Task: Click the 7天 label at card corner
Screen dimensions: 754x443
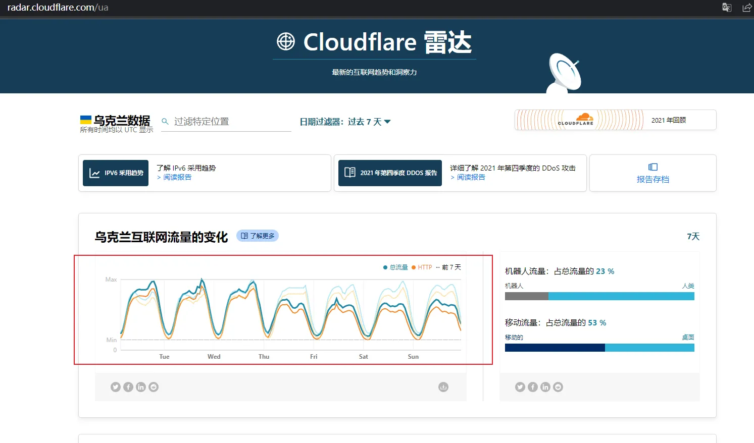Action: [693, 237]
